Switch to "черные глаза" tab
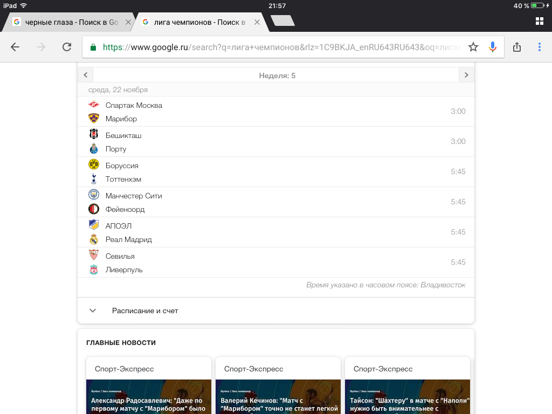Screen dimensions: 552x414 tap(70, 22)
